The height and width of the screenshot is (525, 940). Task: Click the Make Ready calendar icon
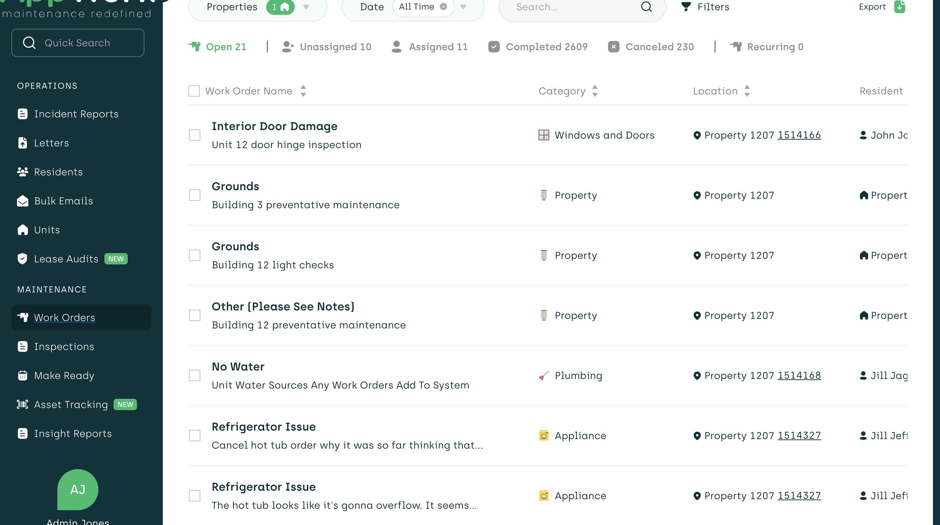click(x=23, y=375)
